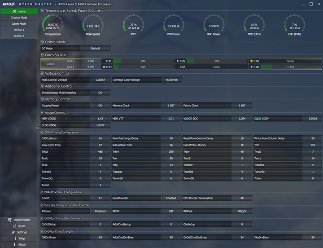Click the Reset square icon

pyautogui.click(x=15, y=226)
